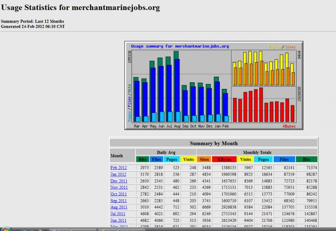Click the 'Month' column header
336x231 pixels.
[117, 156]
